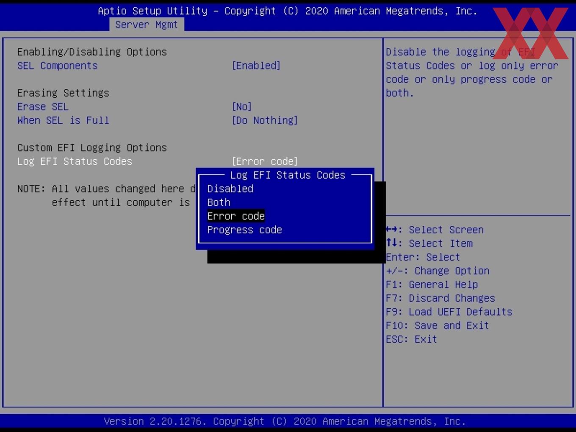
Task: Click Erasing Settings heading
Action: (63, 93)
